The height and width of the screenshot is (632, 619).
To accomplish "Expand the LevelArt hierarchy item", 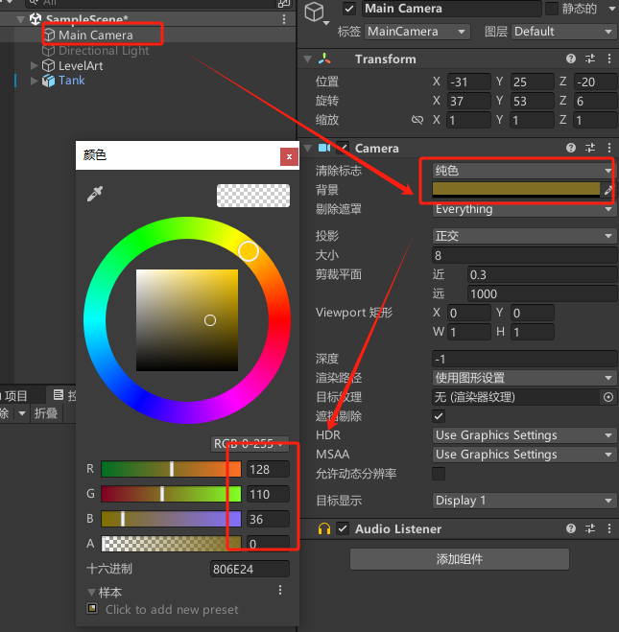I will click(35, 65).
